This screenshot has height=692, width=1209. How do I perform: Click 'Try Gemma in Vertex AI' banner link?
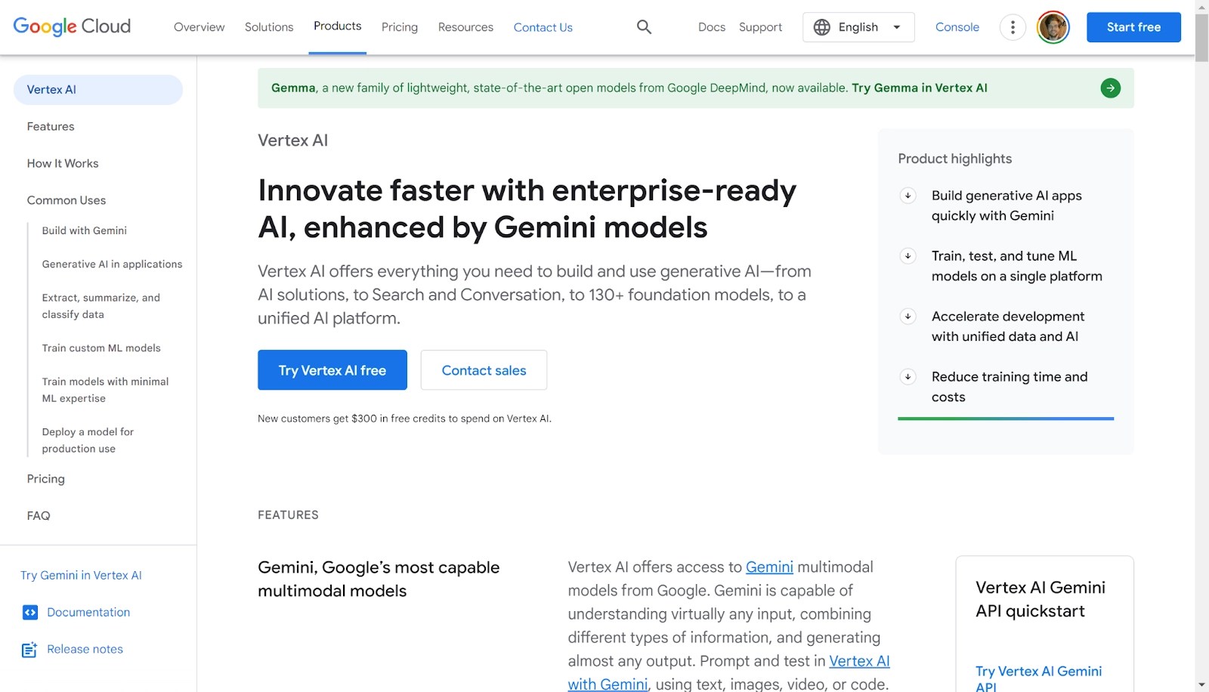click(920, 88)
